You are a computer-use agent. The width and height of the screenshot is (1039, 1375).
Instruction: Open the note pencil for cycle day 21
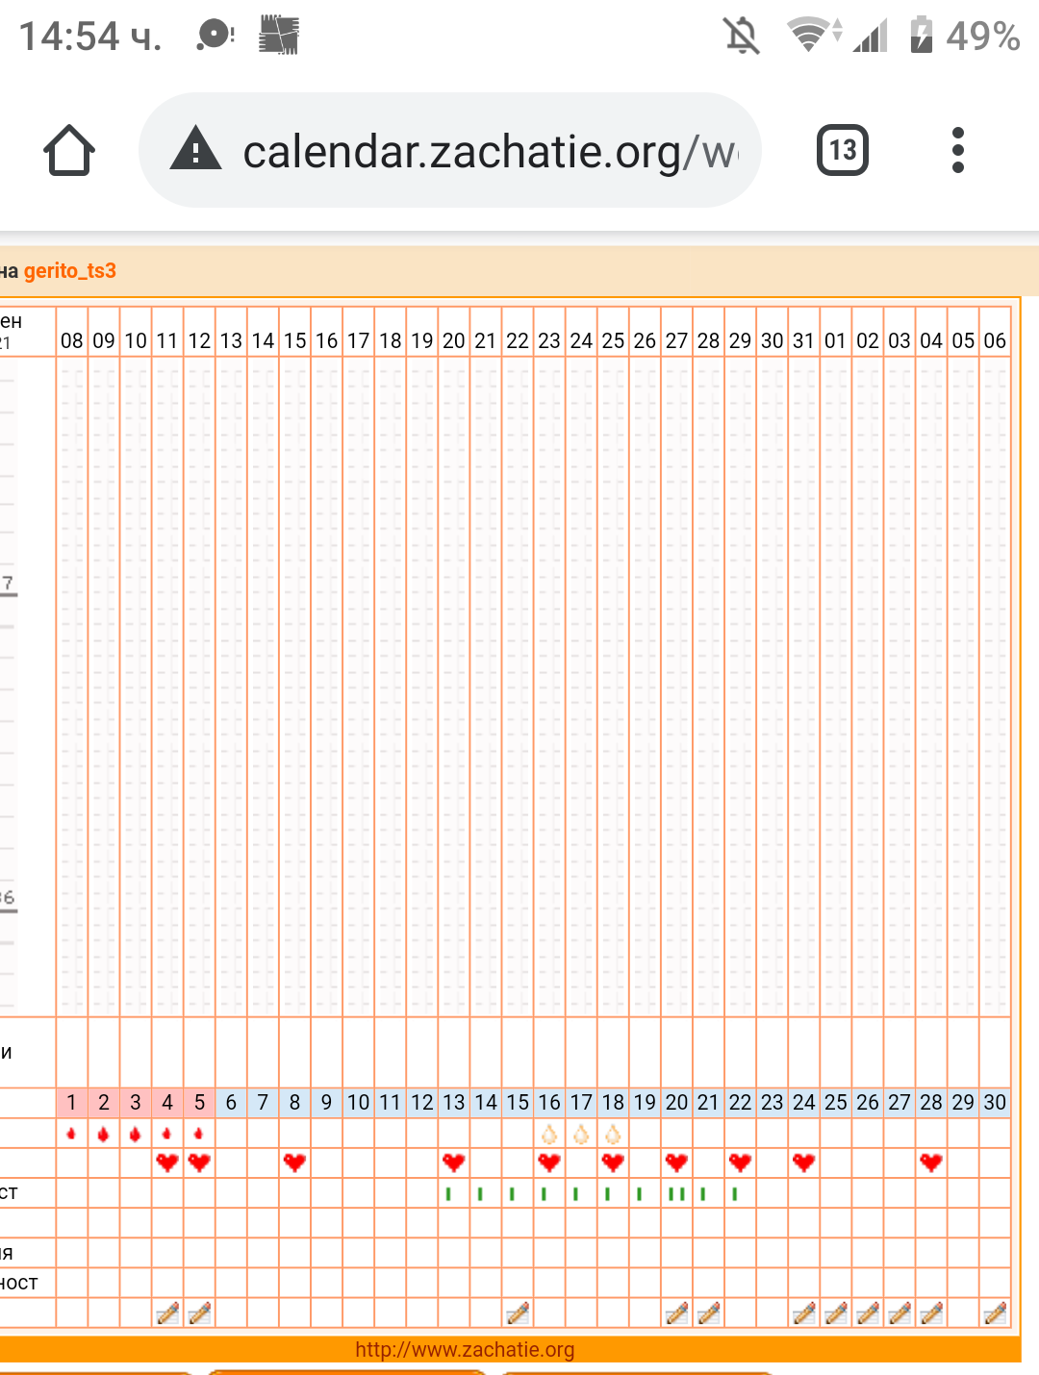coord(709,1312)
